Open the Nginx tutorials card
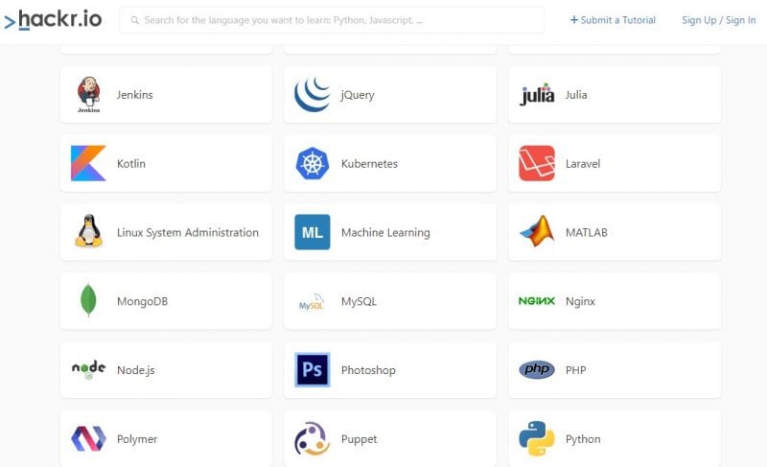The width and height of the screenshot is (767, 467). pyautogui.click(x=615, y=301)
